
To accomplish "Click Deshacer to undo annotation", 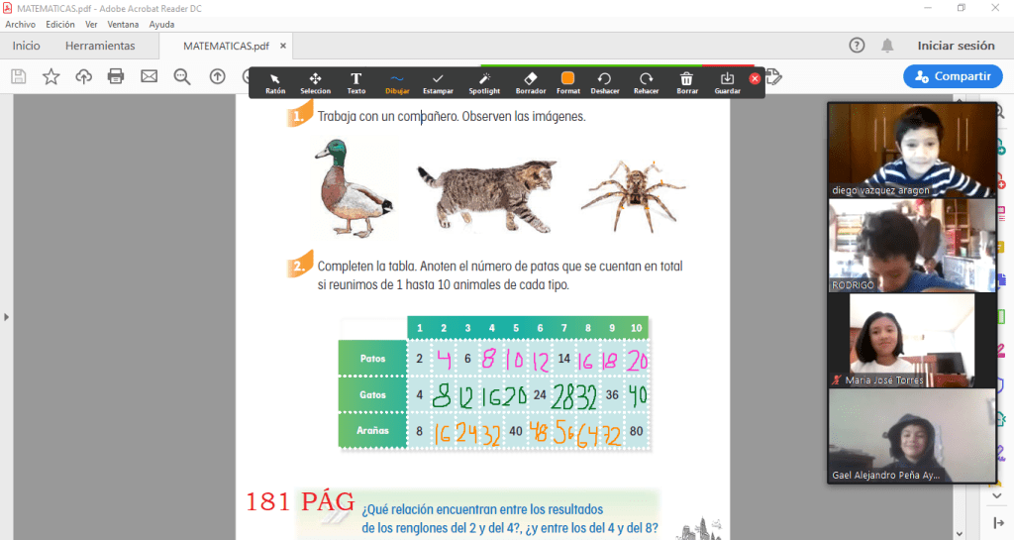I will (x=604, y=82).
